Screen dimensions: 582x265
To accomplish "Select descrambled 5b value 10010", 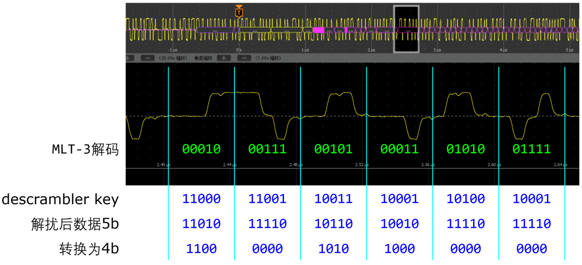I will click(x=399, y=224).
